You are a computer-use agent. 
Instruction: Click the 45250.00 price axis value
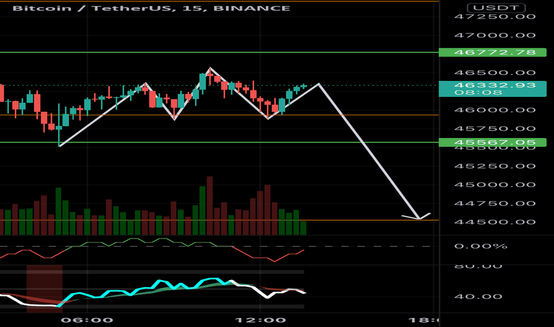coord(495,166)
